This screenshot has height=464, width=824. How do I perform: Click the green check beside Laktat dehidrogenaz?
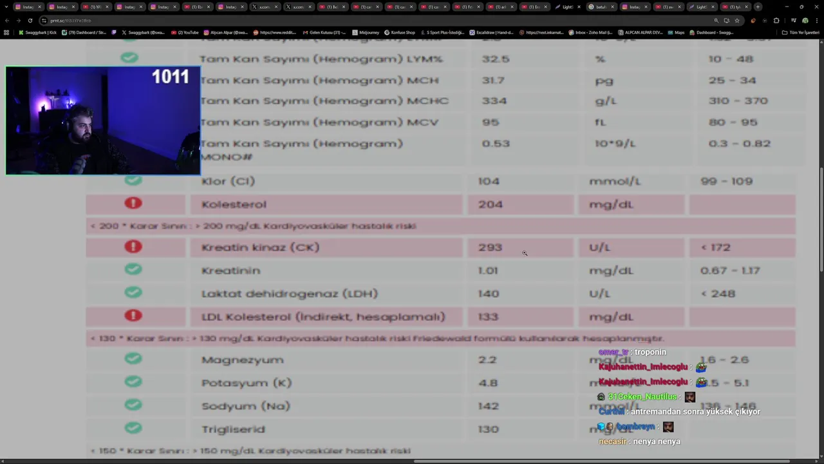(x=133, y=293)
